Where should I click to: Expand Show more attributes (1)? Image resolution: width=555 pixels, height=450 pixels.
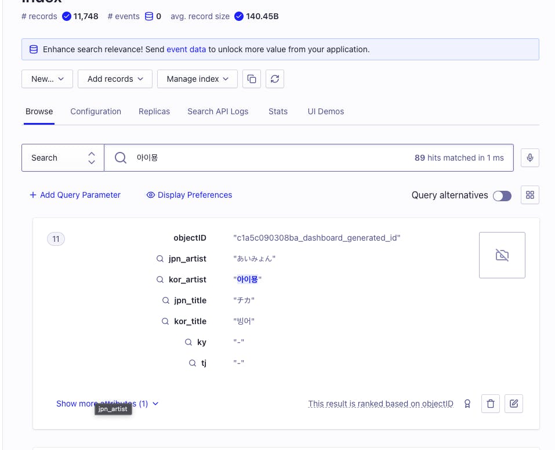pos(107,404)
